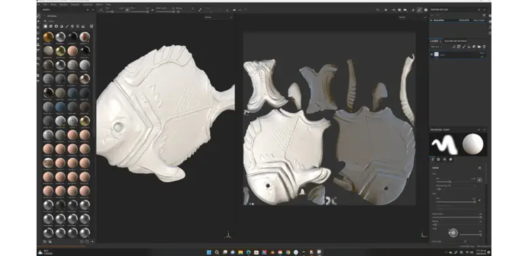Switch to Painting mode pencil icon
The height and width of the screenshot is (256, 528).
pos(419,9)
